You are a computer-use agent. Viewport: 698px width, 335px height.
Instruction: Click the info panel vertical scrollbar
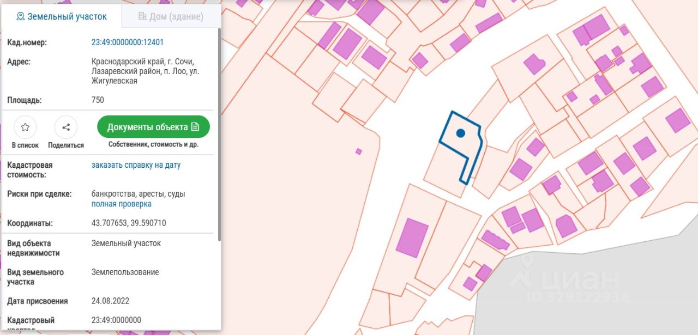[x=219, y=136]
